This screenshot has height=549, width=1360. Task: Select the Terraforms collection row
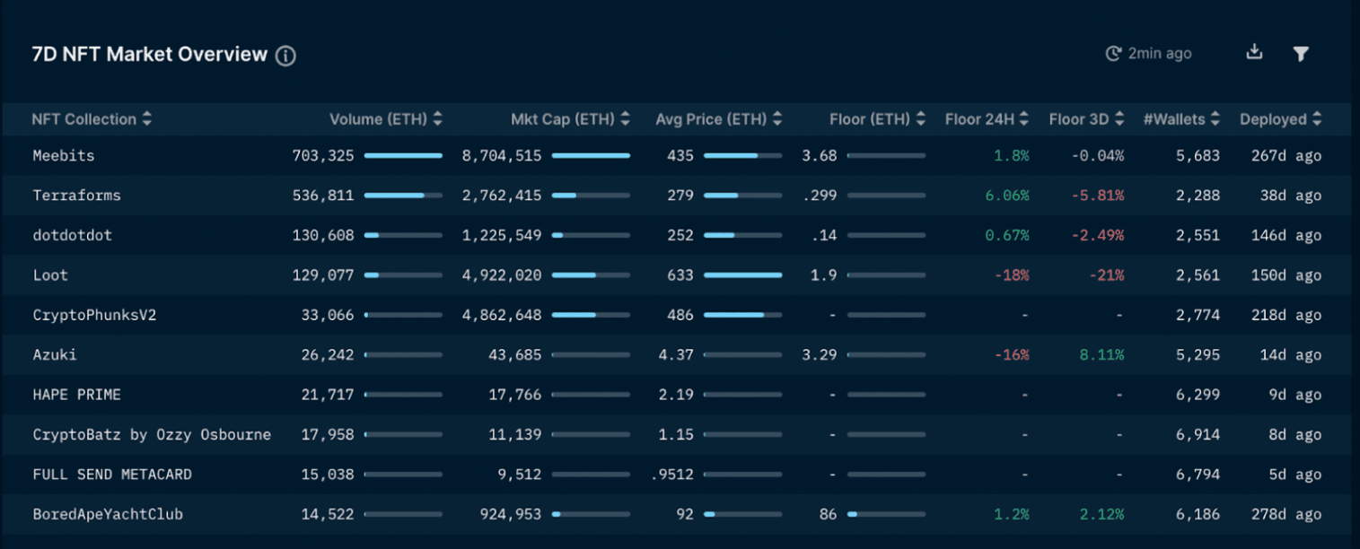pyautogui.click(x=76, y=196)
